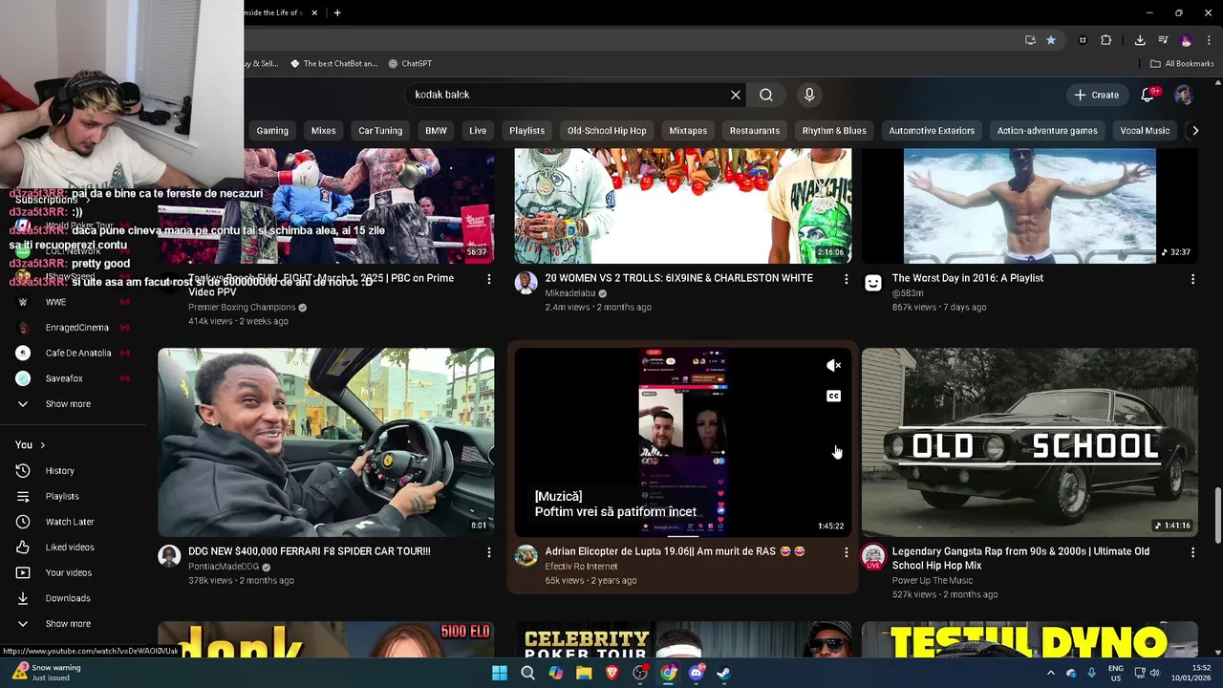Open options for Adrian Elicopter video

(x=846, y=552)
